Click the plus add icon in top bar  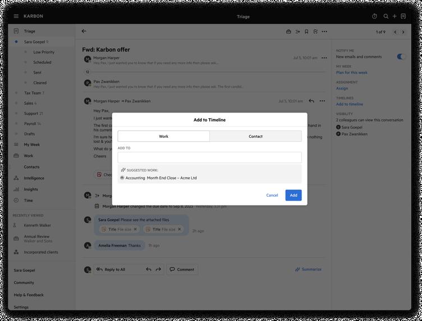[395, 16]
